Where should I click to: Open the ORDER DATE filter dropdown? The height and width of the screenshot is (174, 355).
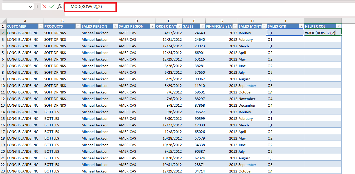[x=180, y=26]
